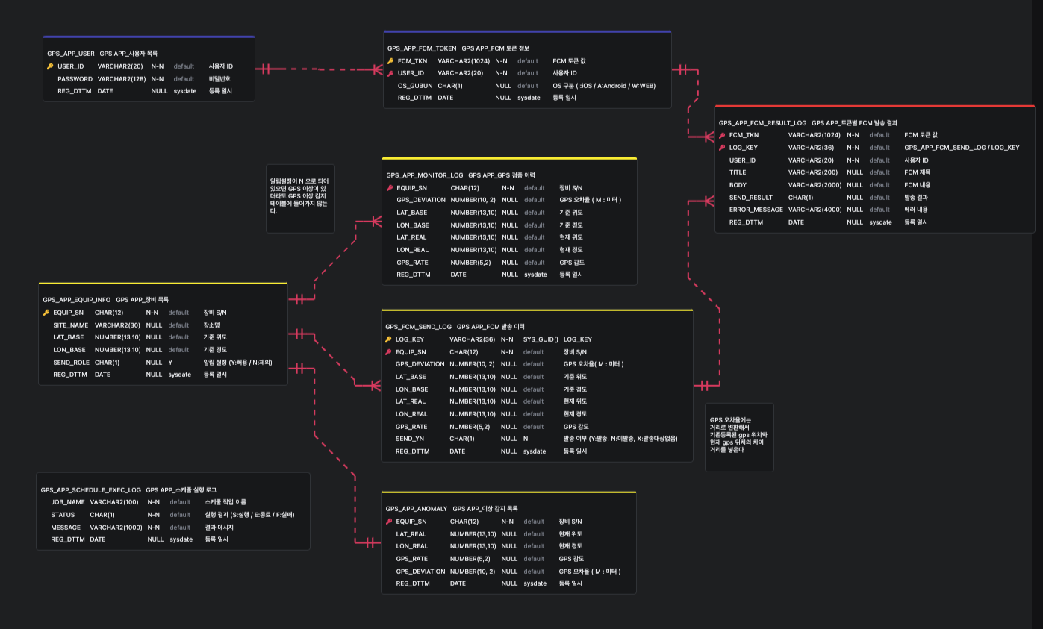
Task: Click the SEND_YN column name
Action: [410, 439]
